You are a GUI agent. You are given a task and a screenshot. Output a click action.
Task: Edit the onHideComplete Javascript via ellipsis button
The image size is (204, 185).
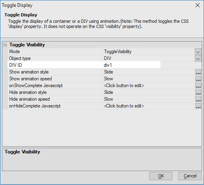pyautogui.click(x=198, y=106)
